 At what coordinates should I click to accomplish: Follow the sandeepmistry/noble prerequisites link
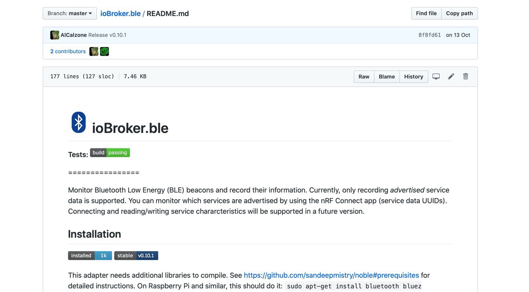(x=331, y=275)
